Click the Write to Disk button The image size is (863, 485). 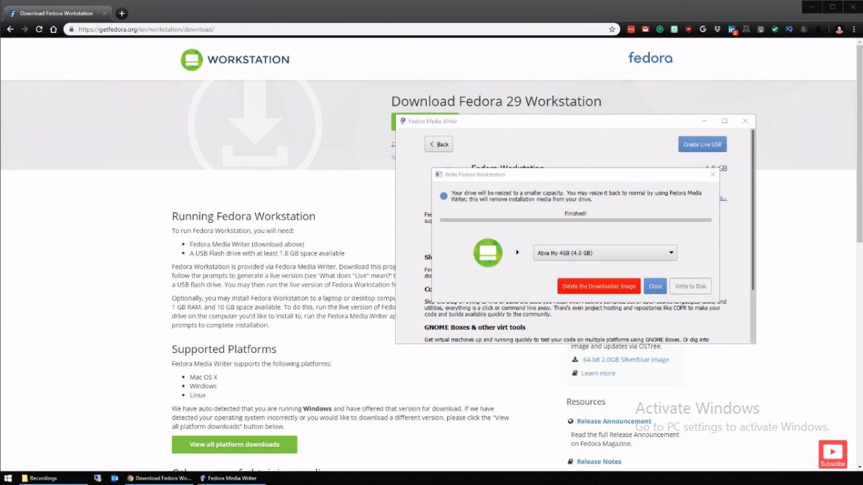pyautogui.click(x=690, y=286)
